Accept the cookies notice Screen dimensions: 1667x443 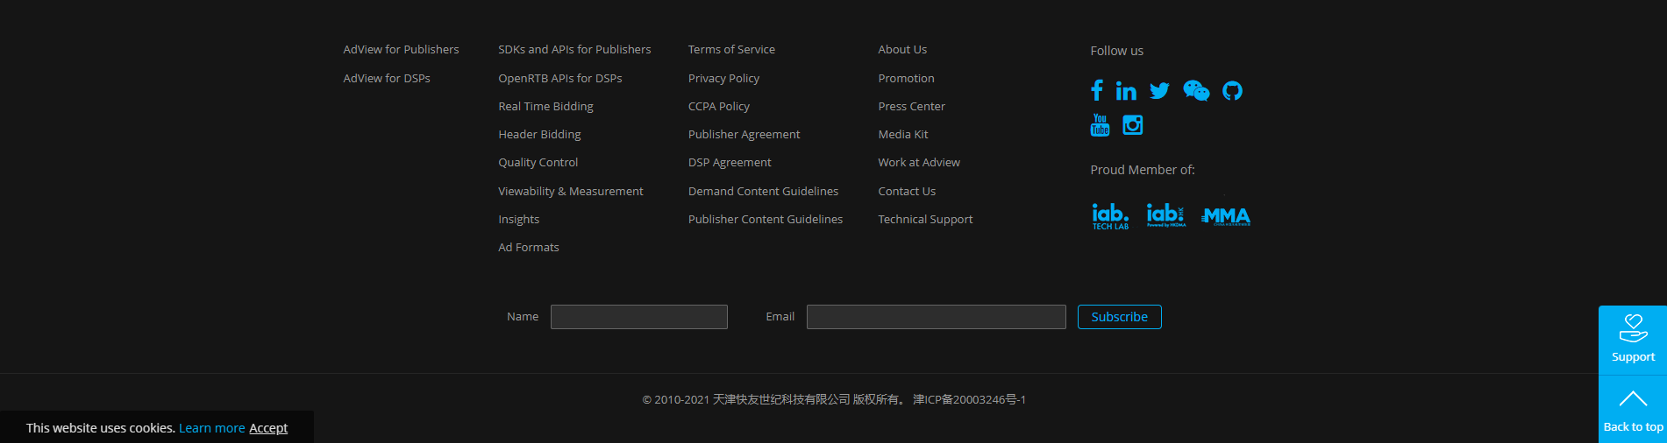click(268, 428)
